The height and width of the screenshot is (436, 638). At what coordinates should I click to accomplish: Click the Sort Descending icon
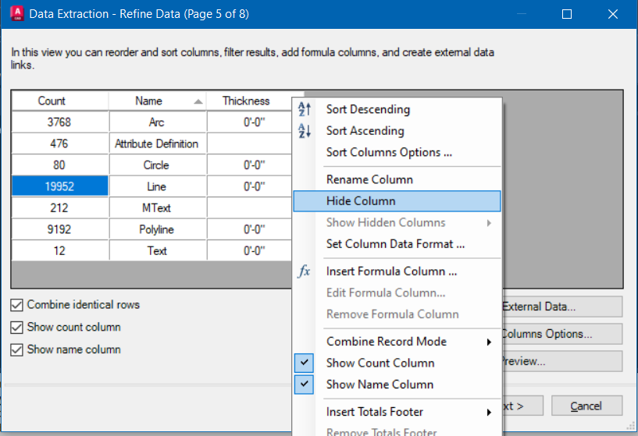(x=305, y=110)
